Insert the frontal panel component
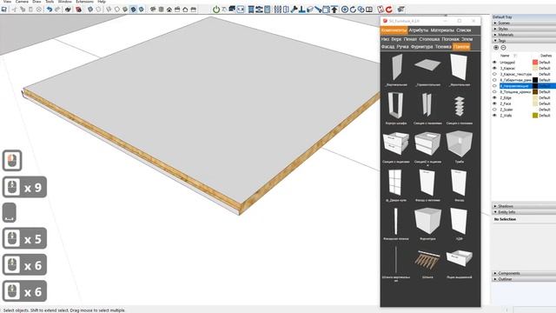The width and height of the screenshot is (556, 313). pyautogui.click(x=459, y=70)
